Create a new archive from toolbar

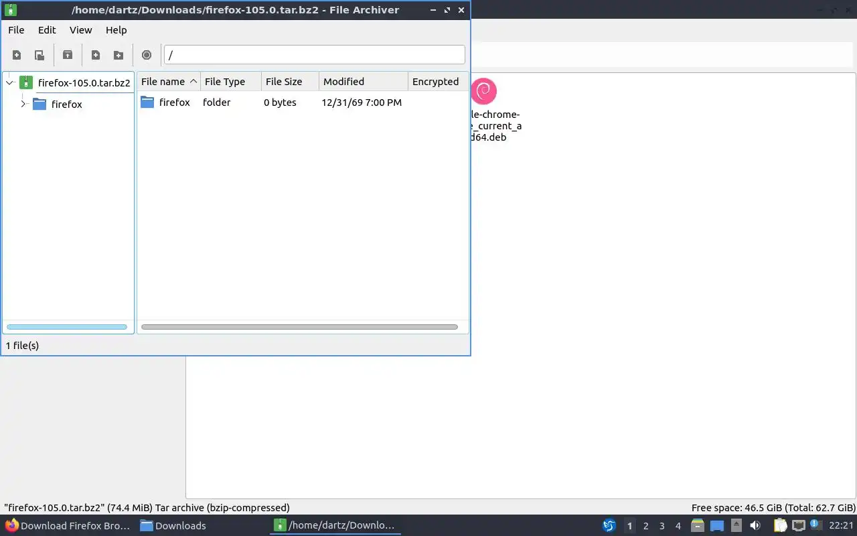(x=17, y=55)
